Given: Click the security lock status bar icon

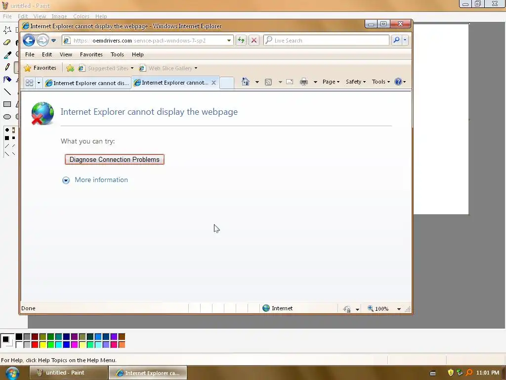Looking at the screenshot, I should [x=347, y=309].
